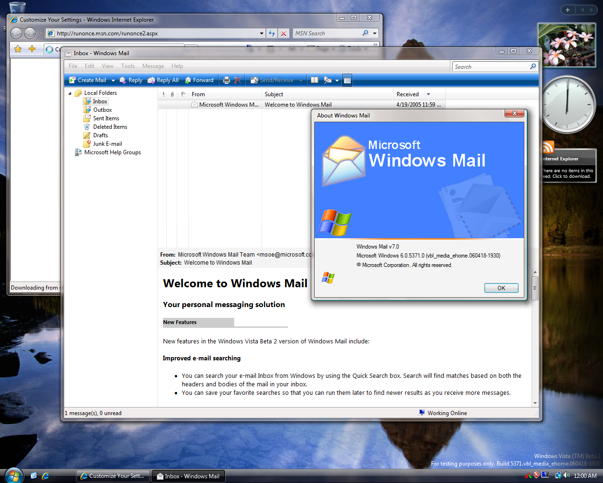Click the preview pane scroll down arrow
The image size is (603, 483).
(535, 403)
